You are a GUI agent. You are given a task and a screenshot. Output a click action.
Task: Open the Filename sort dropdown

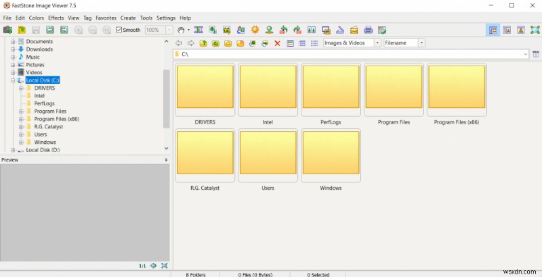pos(404,43)
